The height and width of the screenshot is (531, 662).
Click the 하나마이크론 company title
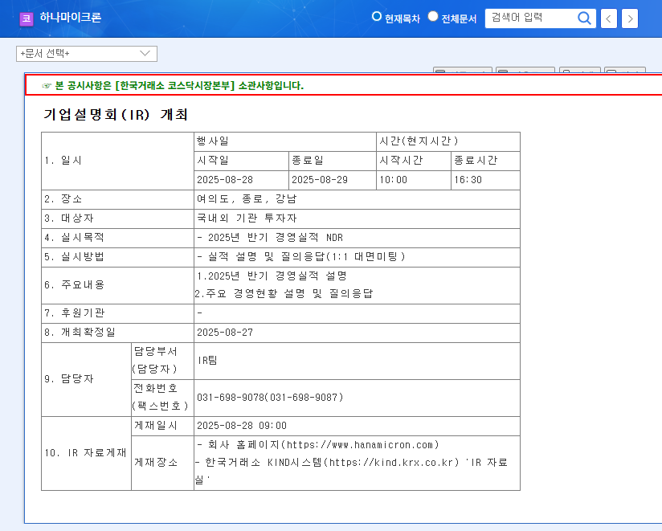tap(71, 18)
